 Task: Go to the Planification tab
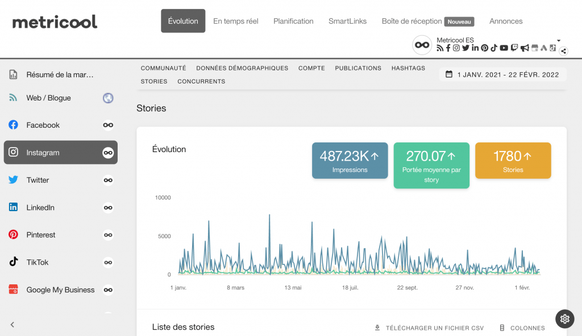(293, 21)
